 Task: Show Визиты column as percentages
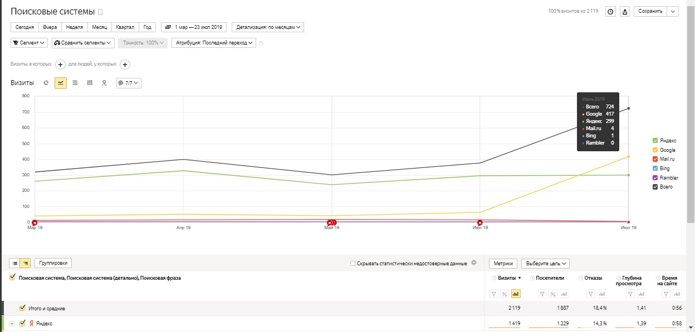505,294
